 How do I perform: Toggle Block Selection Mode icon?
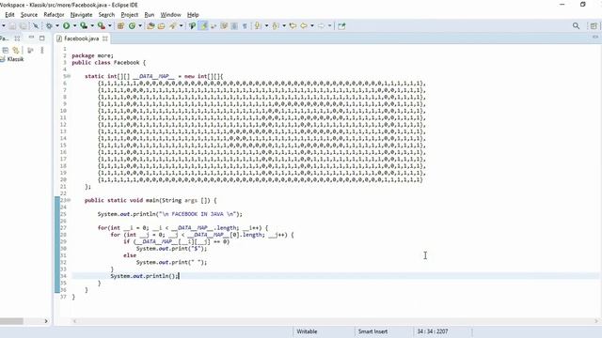234,26
